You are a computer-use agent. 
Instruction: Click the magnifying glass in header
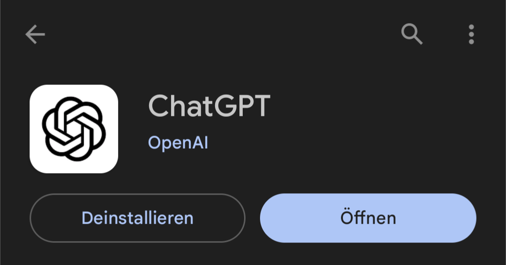tap(412, 34)
